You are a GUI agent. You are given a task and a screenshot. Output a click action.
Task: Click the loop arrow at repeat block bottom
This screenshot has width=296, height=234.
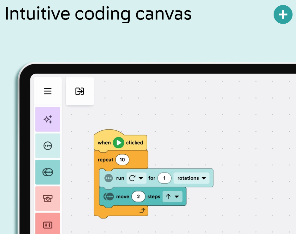143,210
